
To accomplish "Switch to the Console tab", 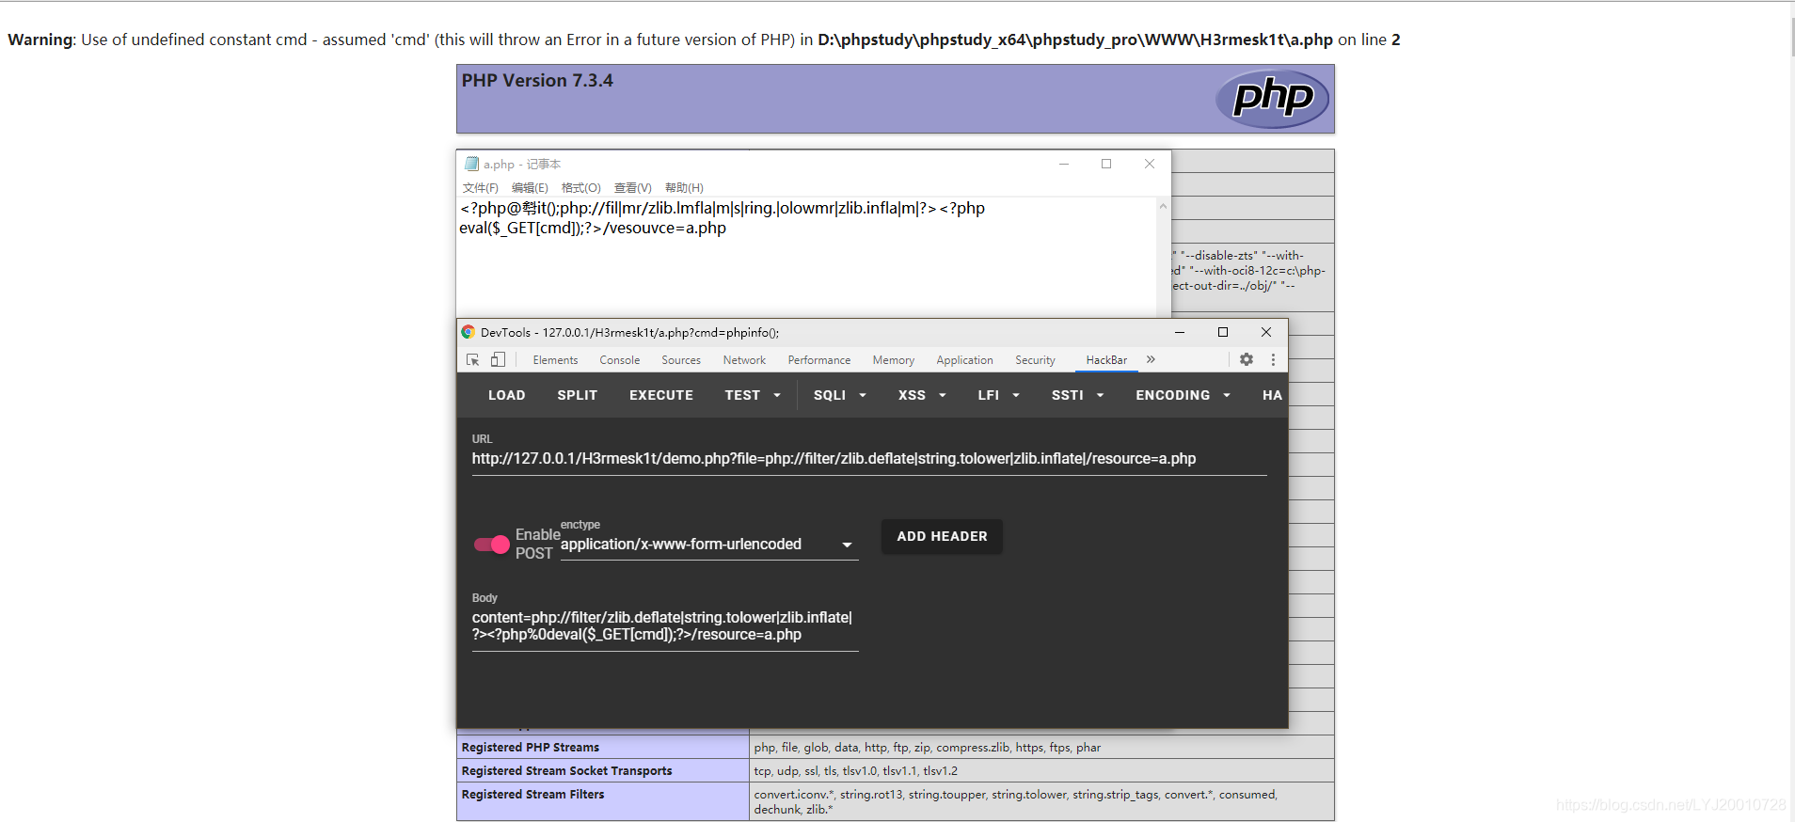I will (619, 360).
